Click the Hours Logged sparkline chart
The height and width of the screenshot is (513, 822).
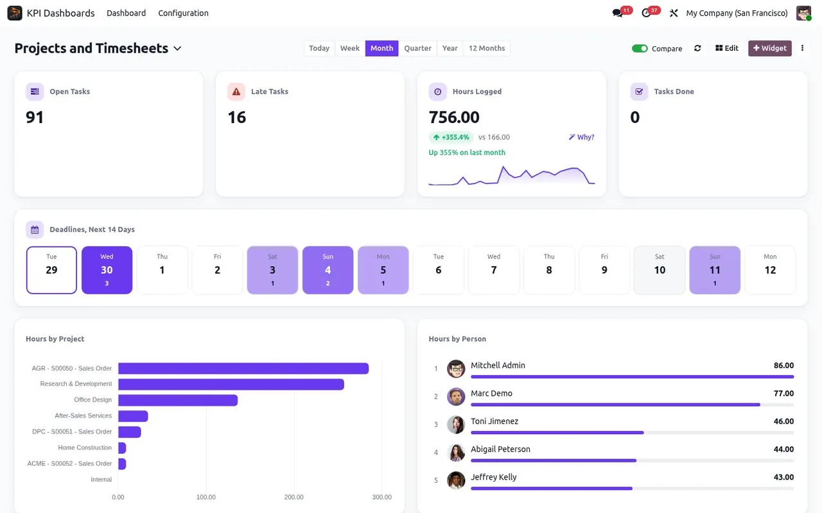pos(512,175)
